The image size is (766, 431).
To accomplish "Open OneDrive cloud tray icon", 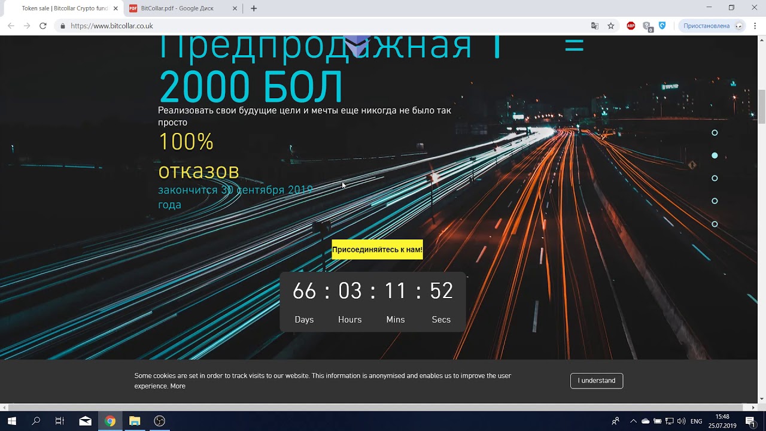I will (646, 421).
